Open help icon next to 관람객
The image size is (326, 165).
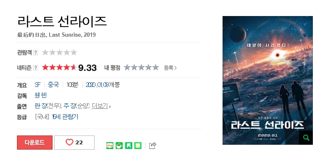pos(36,53)
